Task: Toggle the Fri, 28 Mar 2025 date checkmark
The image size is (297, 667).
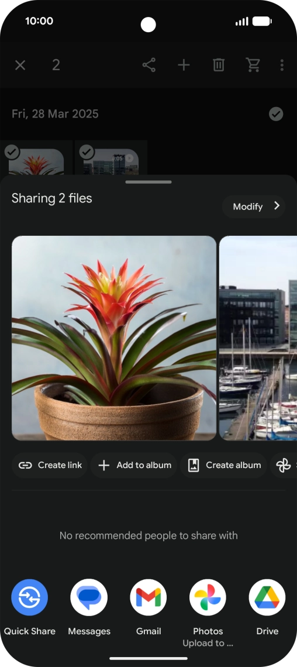Action: [276, 114]
